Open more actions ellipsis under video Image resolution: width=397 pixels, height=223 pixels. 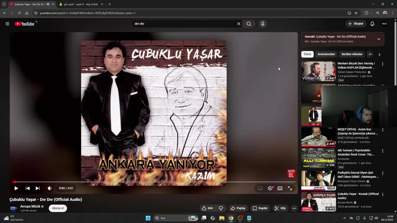[x=294, y=208]
